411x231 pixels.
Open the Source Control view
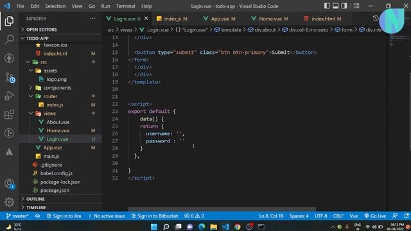(x=10, y=78)
